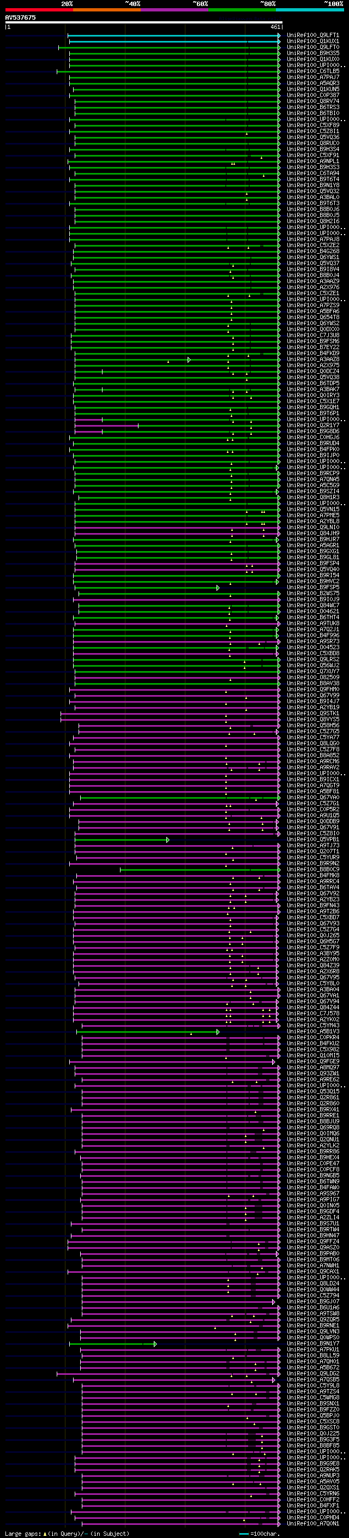Click the cyan ~100% identity legend segment

(x=310, y=10)
